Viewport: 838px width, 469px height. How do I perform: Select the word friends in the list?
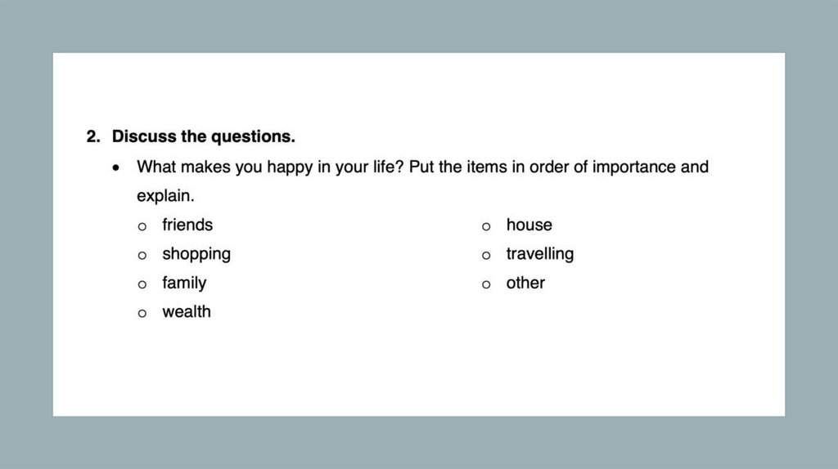187,225
